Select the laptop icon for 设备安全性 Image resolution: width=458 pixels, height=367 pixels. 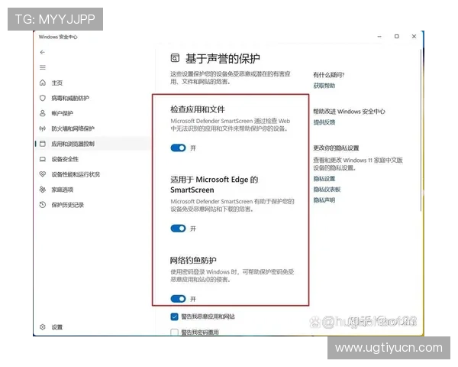pos(43,159)
